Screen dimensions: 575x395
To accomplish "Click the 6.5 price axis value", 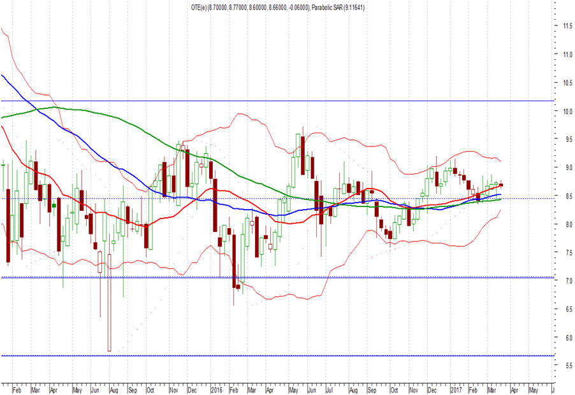I will tap(569, 309).
